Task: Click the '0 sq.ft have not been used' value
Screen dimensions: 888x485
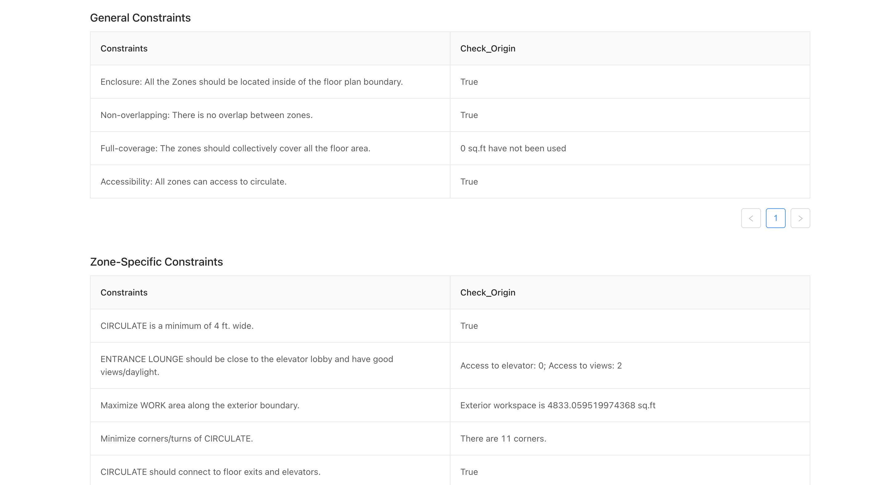Action: 513,148
